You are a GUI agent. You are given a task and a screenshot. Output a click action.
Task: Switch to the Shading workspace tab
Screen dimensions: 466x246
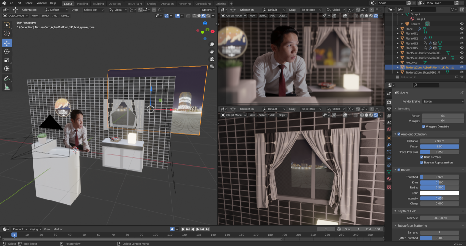(x=151, y=3)
